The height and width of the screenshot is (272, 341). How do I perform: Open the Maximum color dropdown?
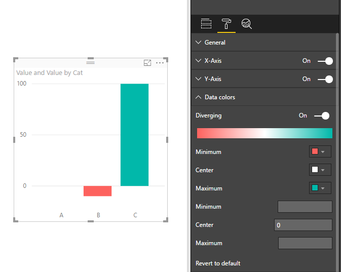[x=320, y=188]
